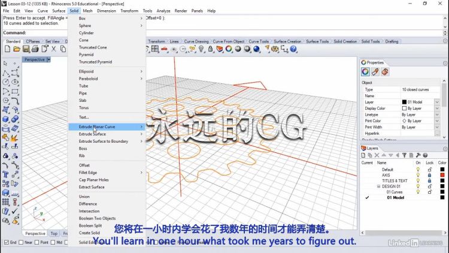Select the Circle tool in left sidebar
Viewport: 449px width, 253px height.
5,82
